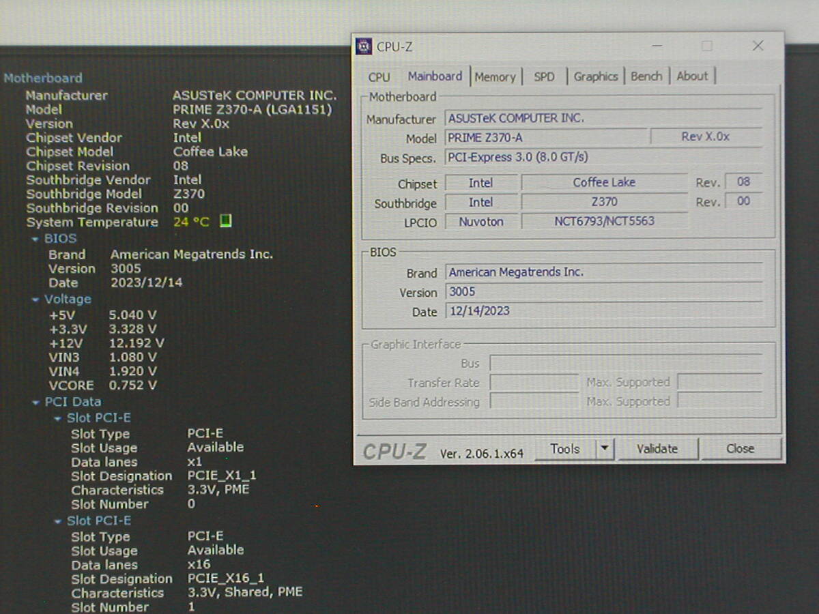Open the SPD tab

(x=544, y=77)
